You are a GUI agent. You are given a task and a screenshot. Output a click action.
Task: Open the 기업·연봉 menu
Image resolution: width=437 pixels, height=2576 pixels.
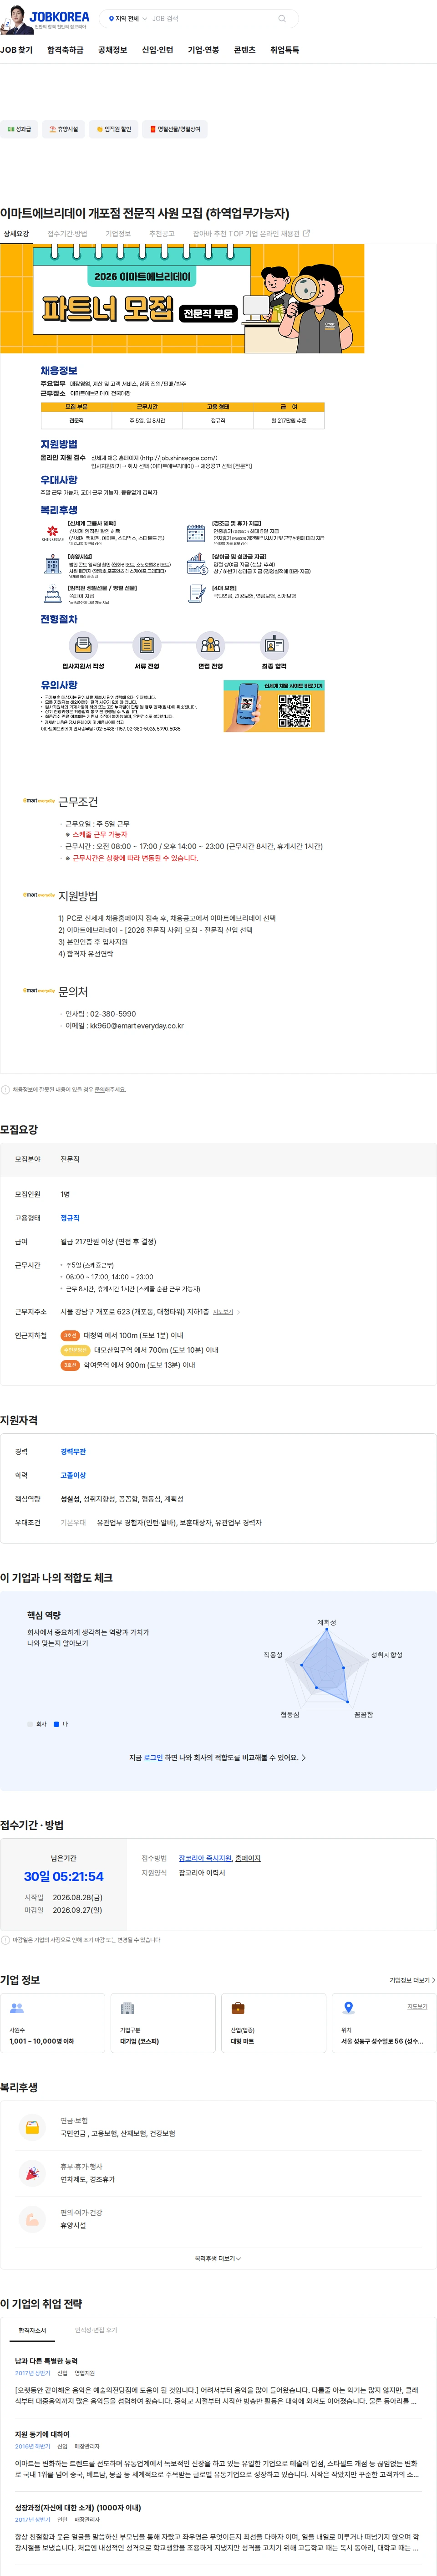(203, 50)
